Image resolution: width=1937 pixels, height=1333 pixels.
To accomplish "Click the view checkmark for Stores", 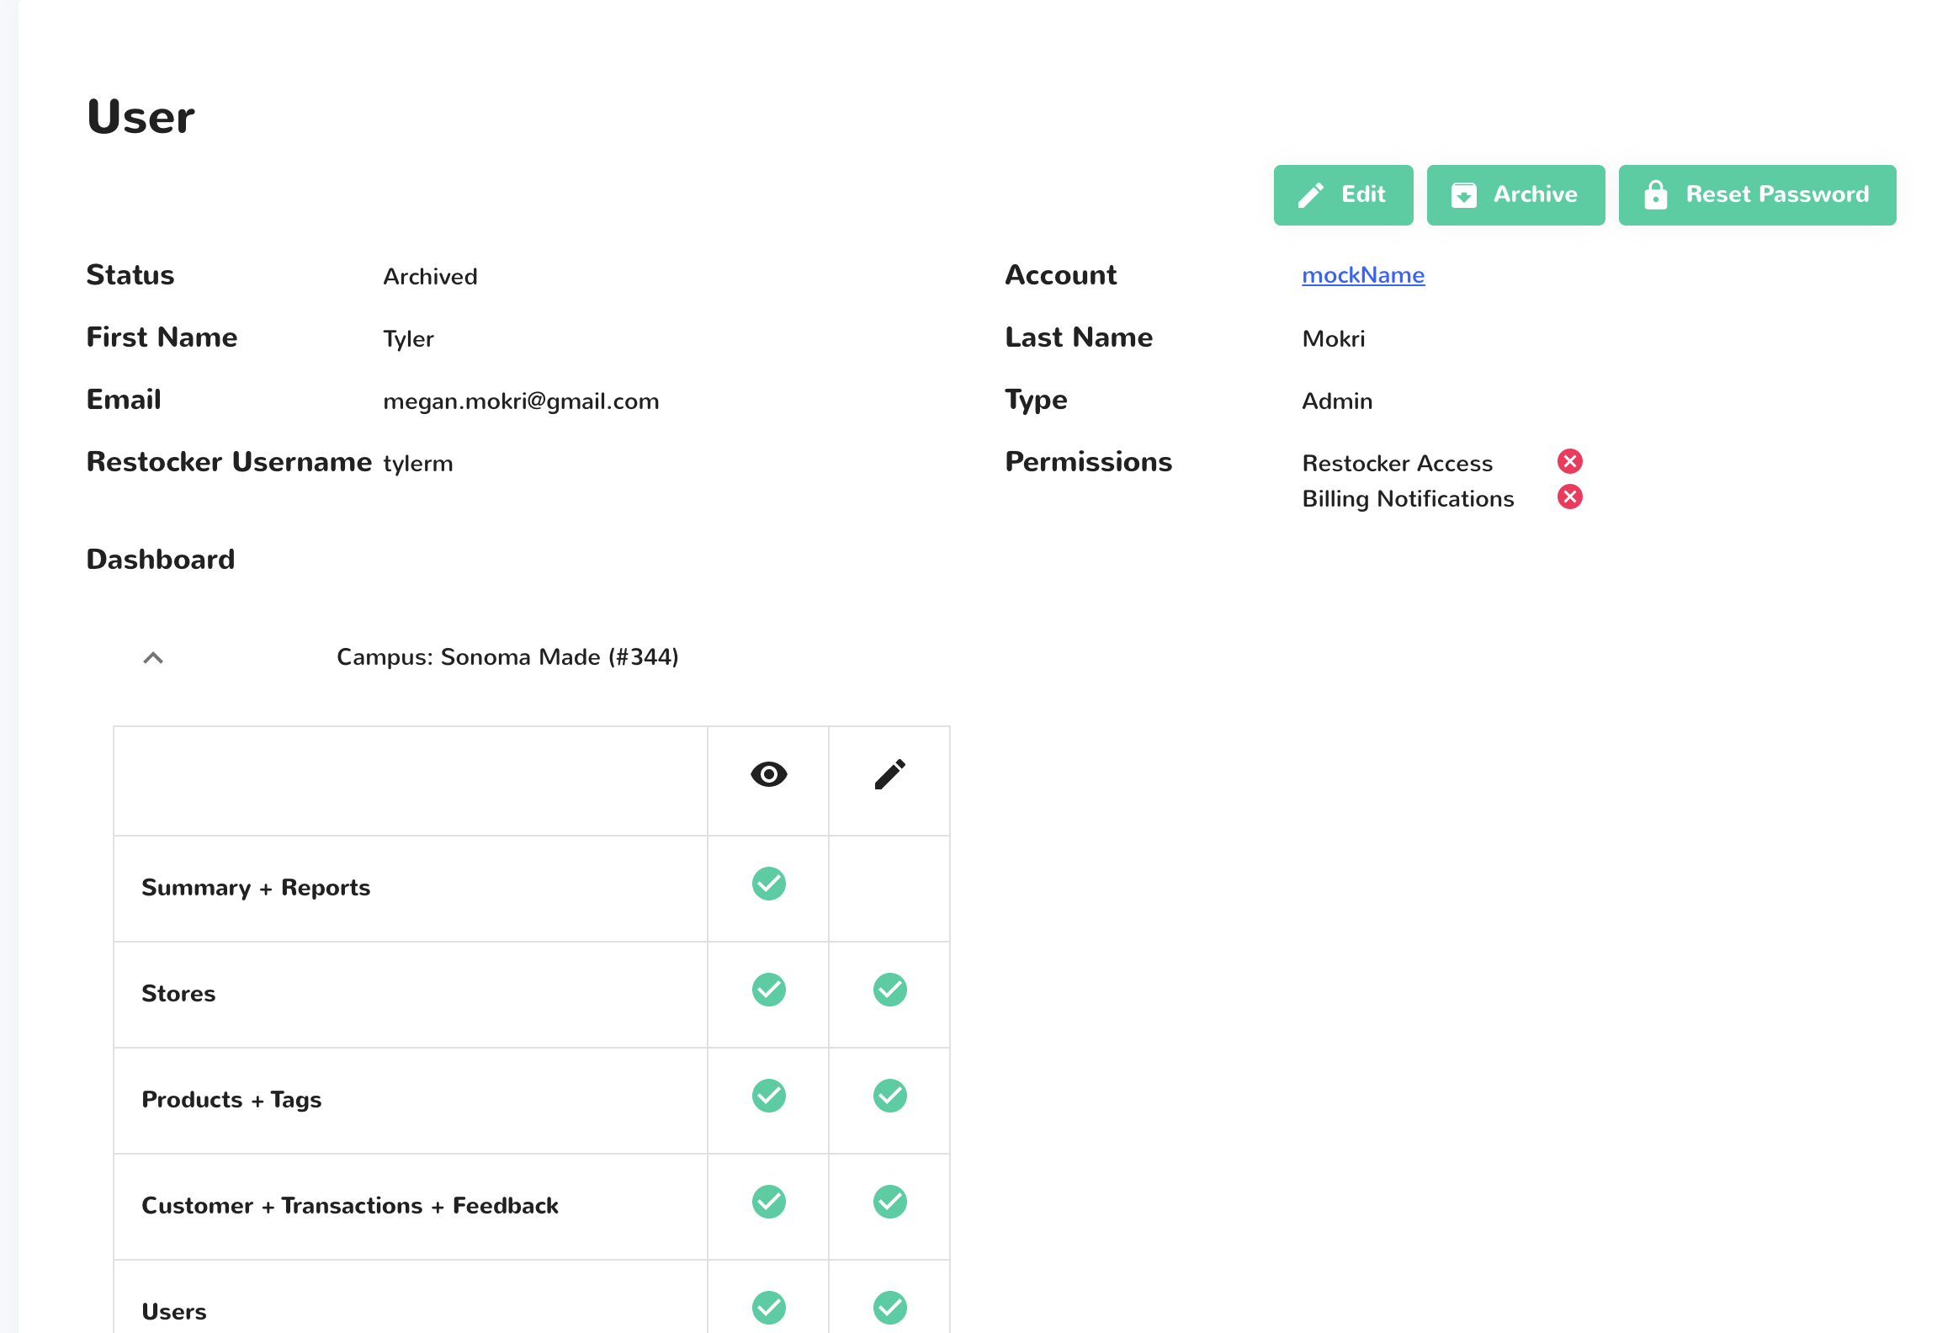I will (x=768, y=990).
